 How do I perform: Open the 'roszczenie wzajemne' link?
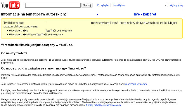point(136,84)
